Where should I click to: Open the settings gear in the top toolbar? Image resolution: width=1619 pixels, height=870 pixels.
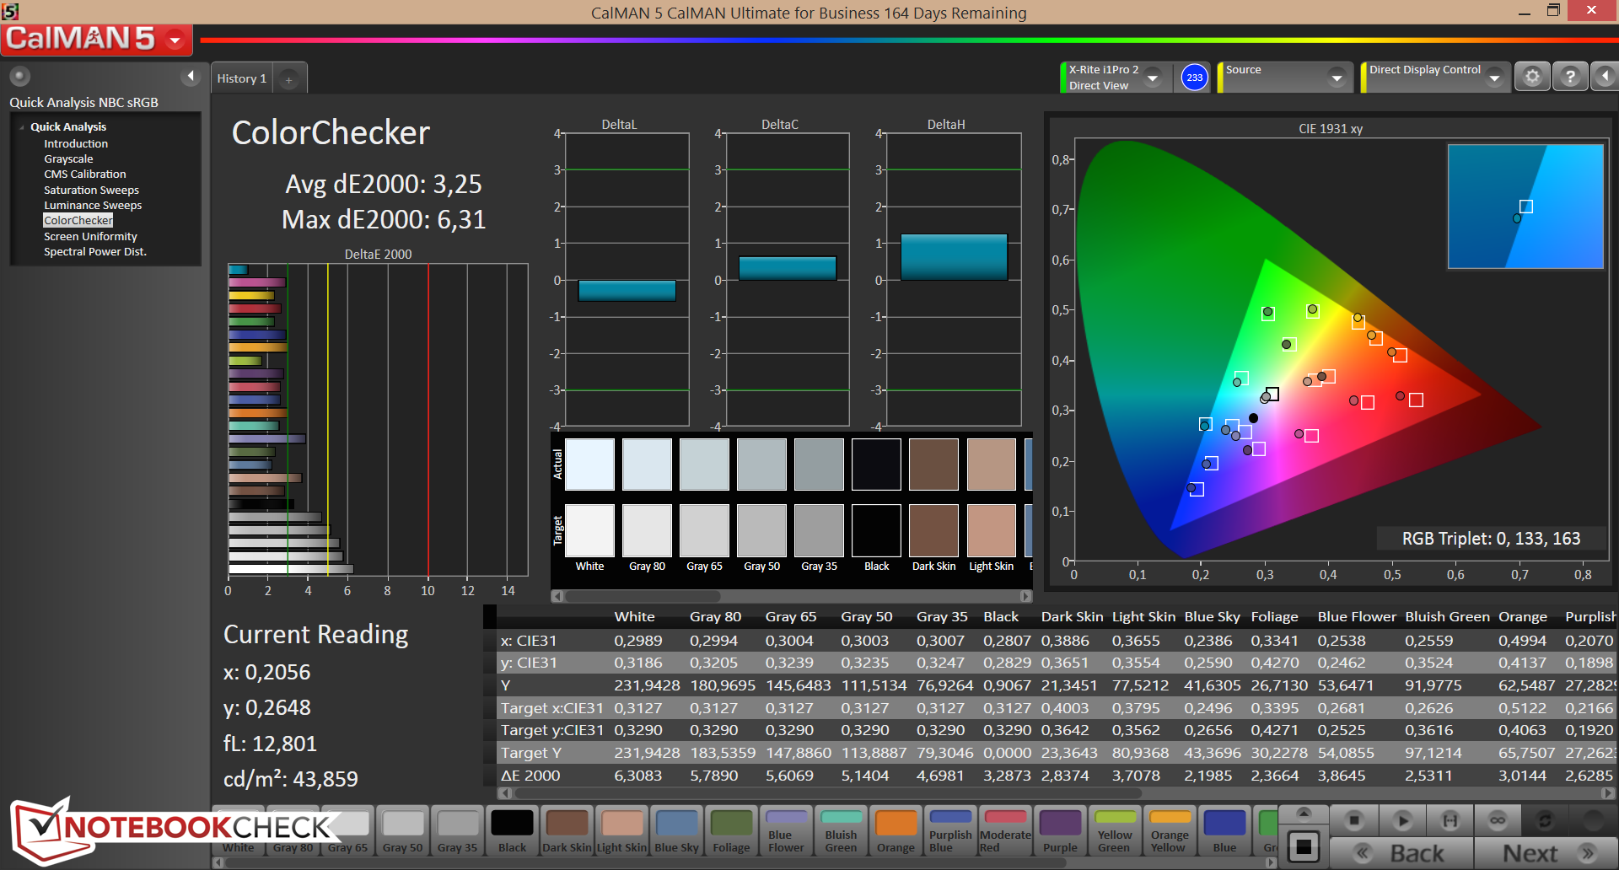coord(1532,77)
